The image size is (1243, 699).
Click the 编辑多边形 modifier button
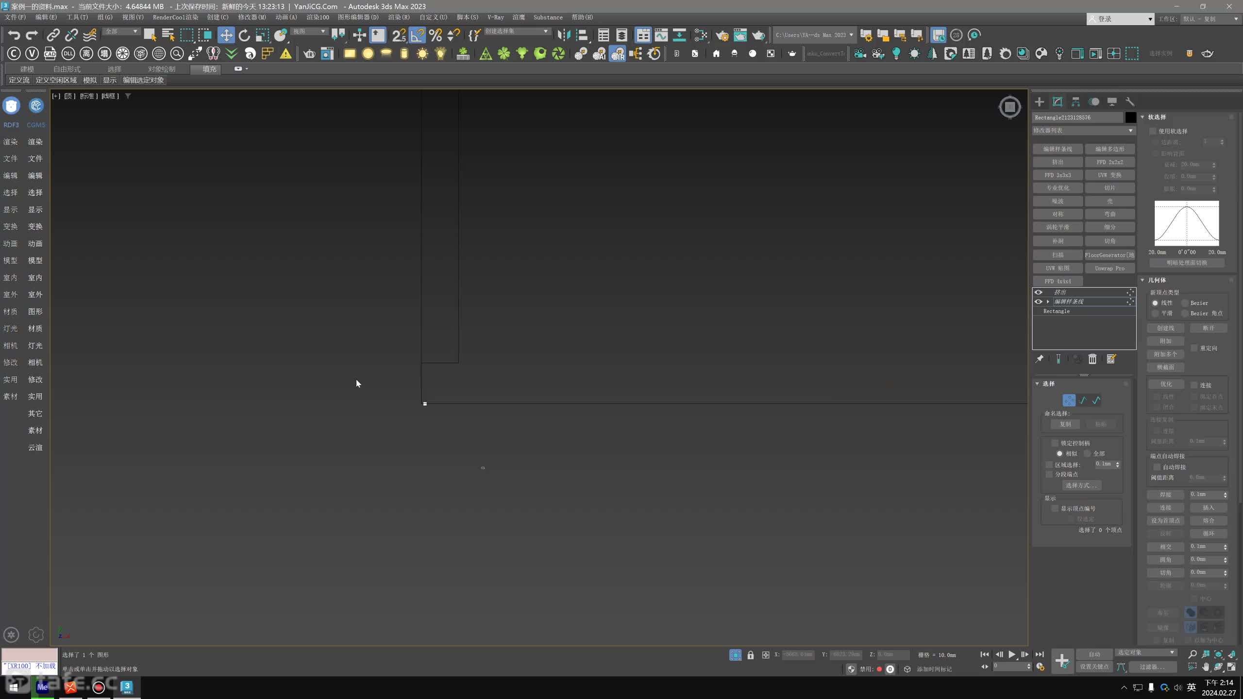1109,149
